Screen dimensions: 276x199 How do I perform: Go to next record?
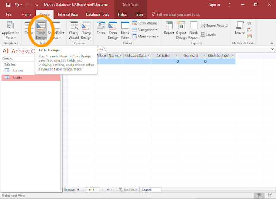(103, 190)
